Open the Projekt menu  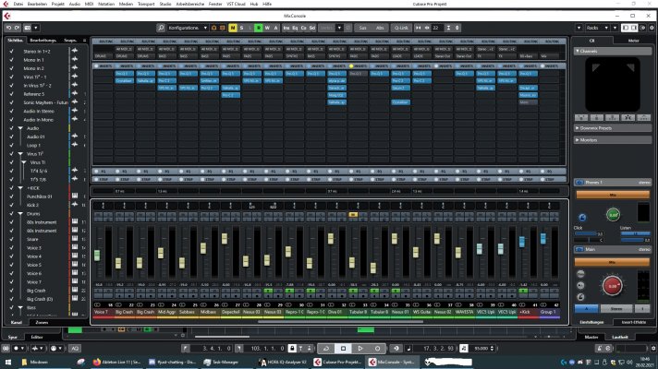click(58, 4)
